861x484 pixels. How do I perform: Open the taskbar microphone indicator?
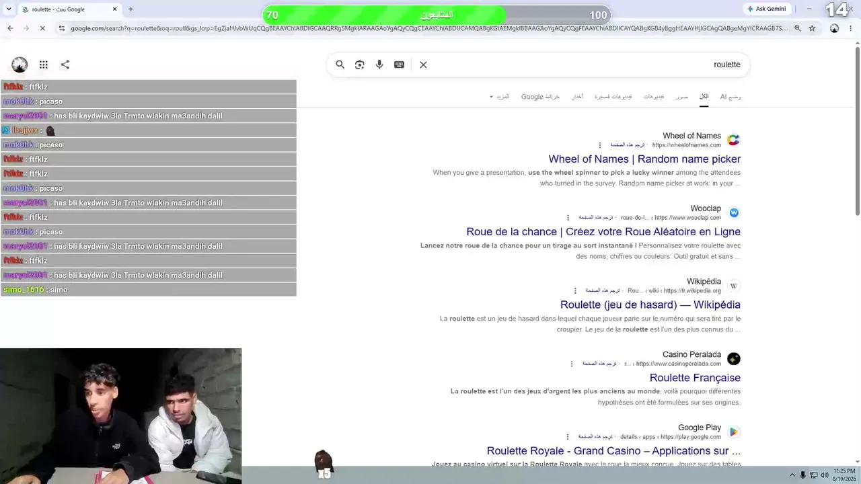(802, 475)
